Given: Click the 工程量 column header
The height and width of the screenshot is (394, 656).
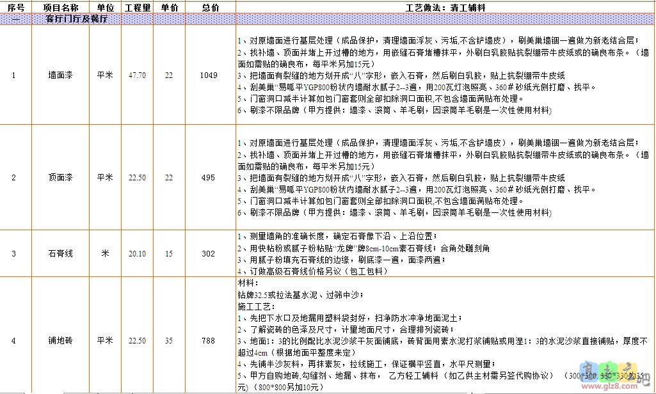Looking at the screenshot, I should tap(137, 7).
